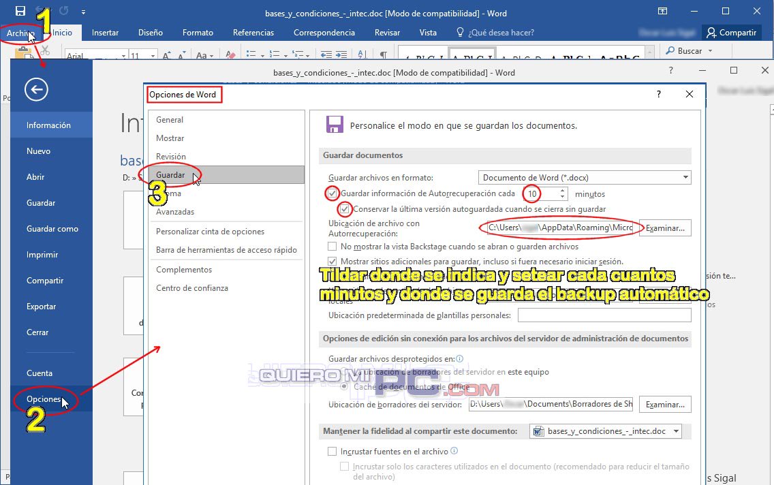Enable Incrustar fuentes en el archivo checkbox
Viewport: 774px width, 485px height.
(x=332, y=451)
